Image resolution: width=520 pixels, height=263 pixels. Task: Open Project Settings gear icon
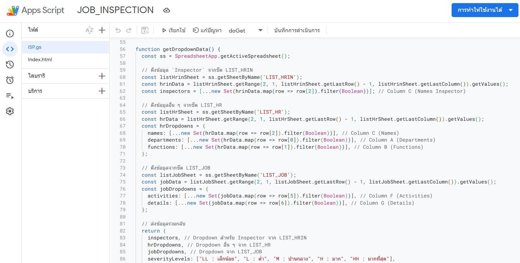pos(10,111)
